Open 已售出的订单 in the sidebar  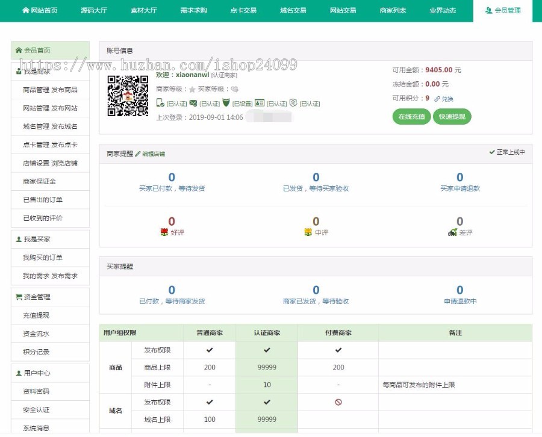[x=43, y=200]
